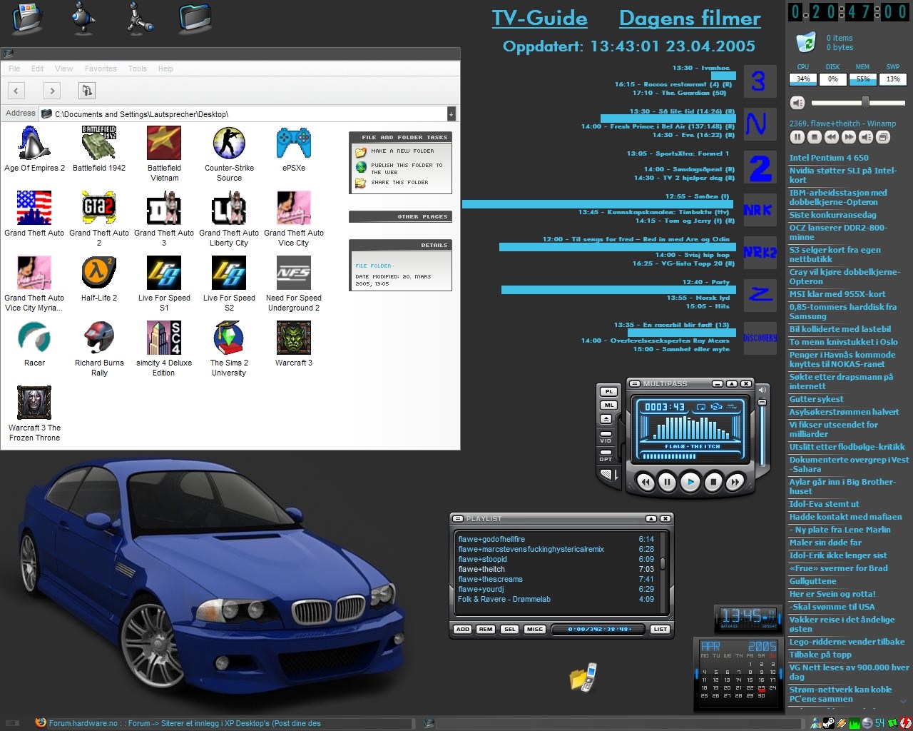Adjust the Winamp vertical volume slider
913x731 pixels.
click(762, 432)
